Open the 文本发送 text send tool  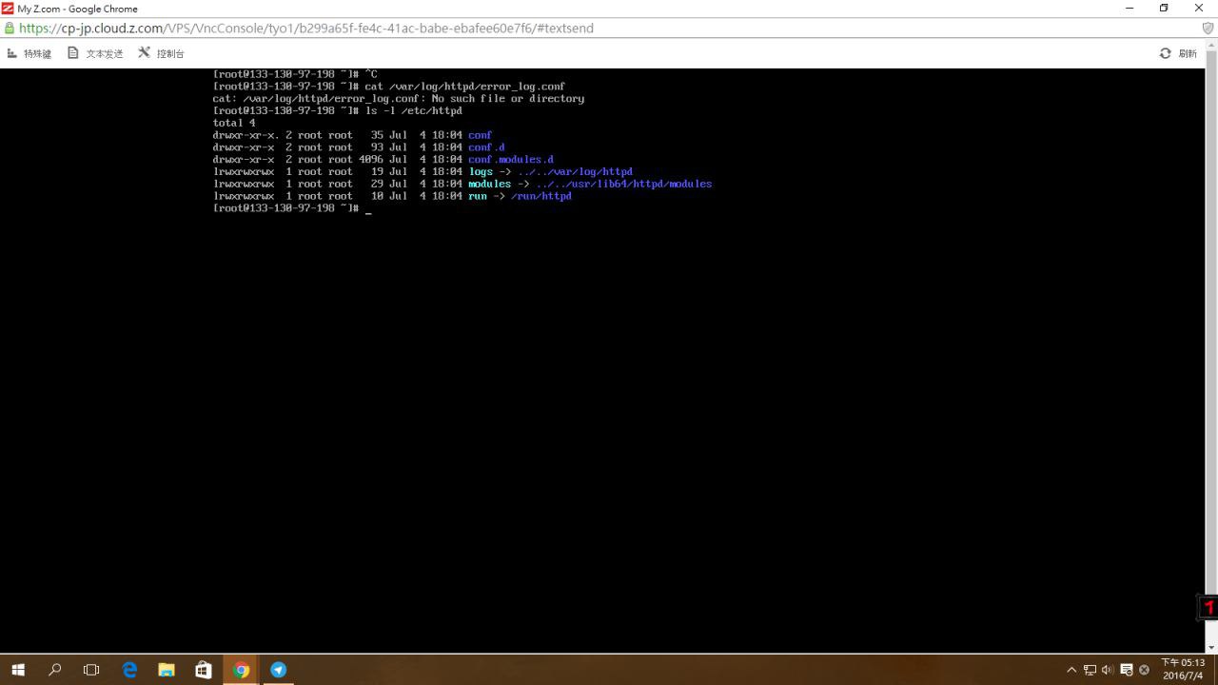(95, 53)
